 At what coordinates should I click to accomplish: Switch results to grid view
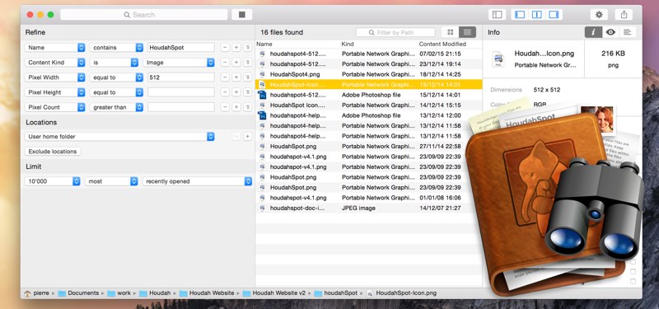click(x=450, y=32)
